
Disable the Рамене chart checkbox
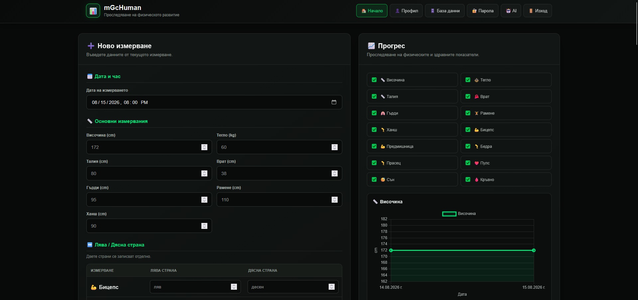click(468, 113)
